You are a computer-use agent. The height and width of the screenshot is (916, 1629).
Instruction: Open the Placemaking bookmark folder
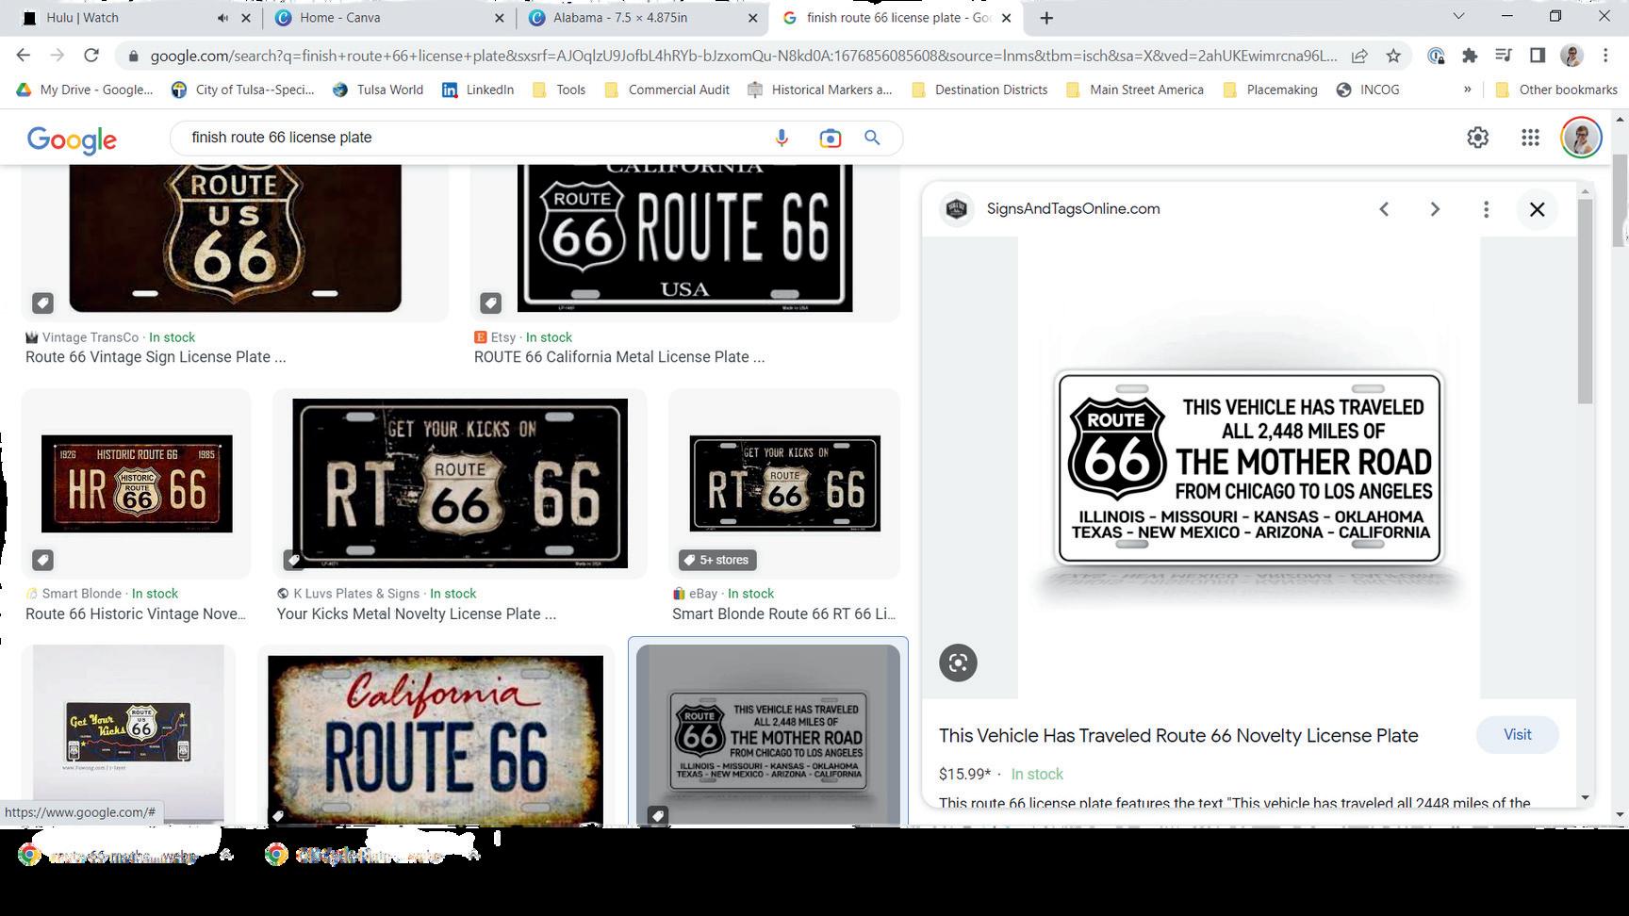coord(1269,90)
